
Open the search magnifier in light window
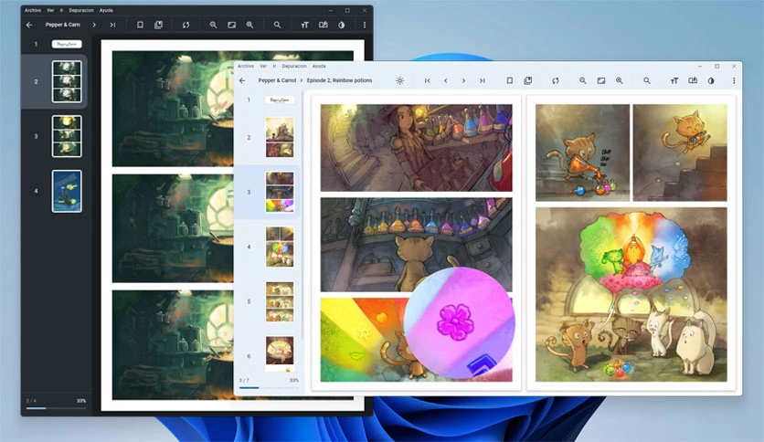647,80
